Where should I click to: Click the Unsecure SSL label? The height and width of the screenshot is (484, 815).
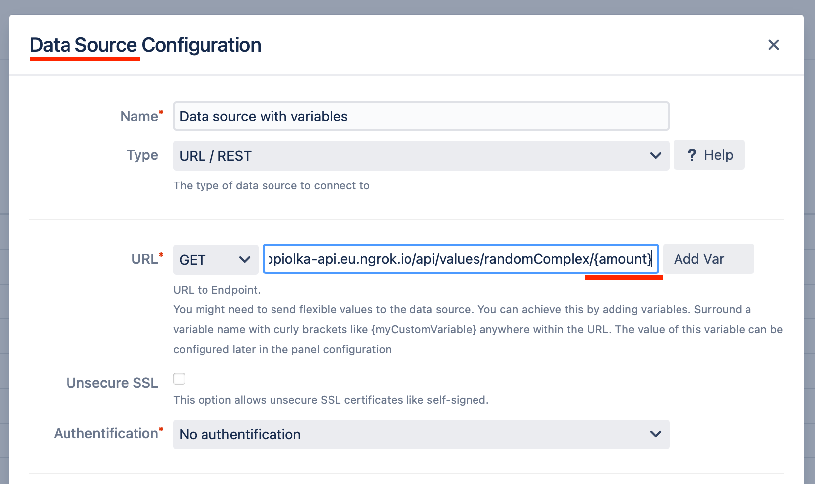point(112,383)
